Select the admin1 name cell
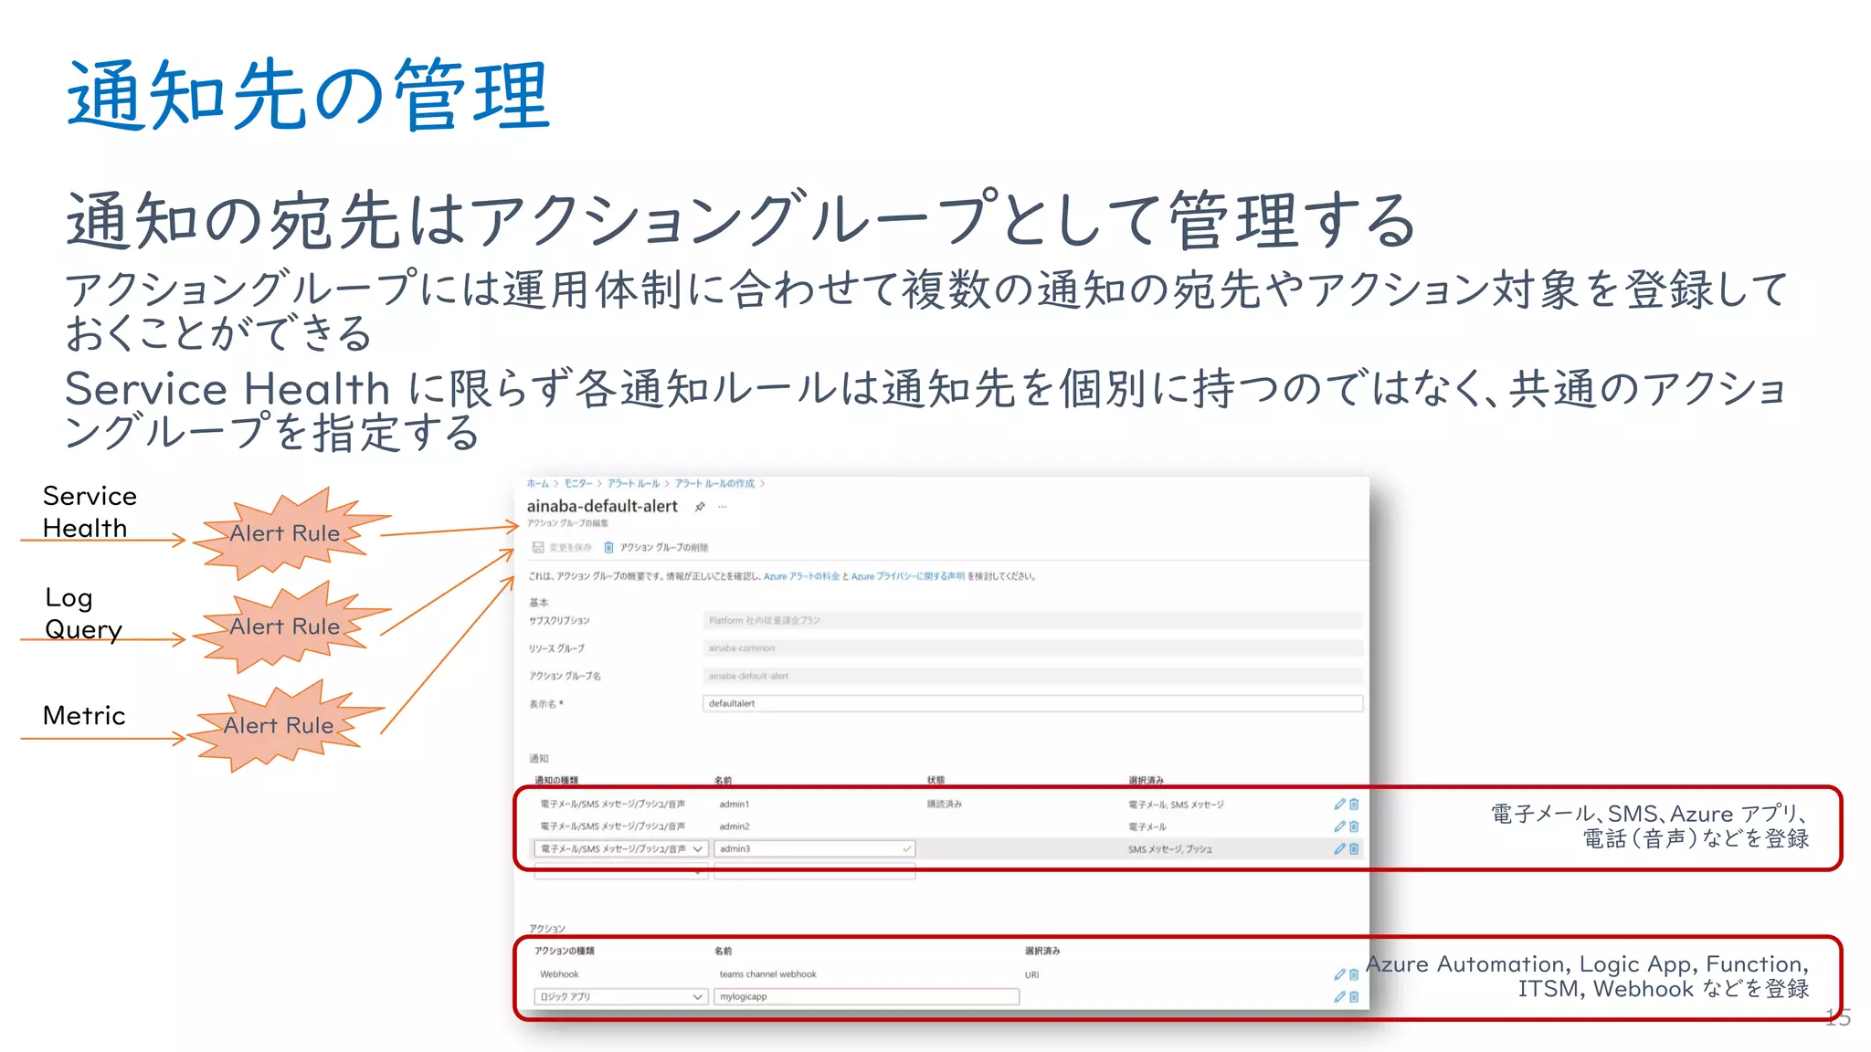 735,804
